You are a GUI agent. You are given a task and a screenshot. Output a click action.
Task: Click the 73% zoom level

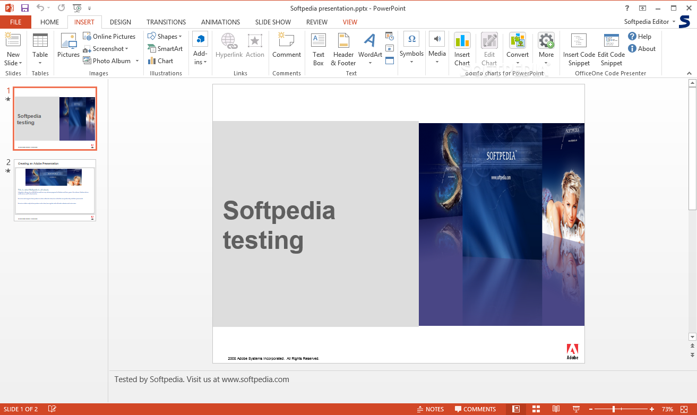[x=668, y=409]
